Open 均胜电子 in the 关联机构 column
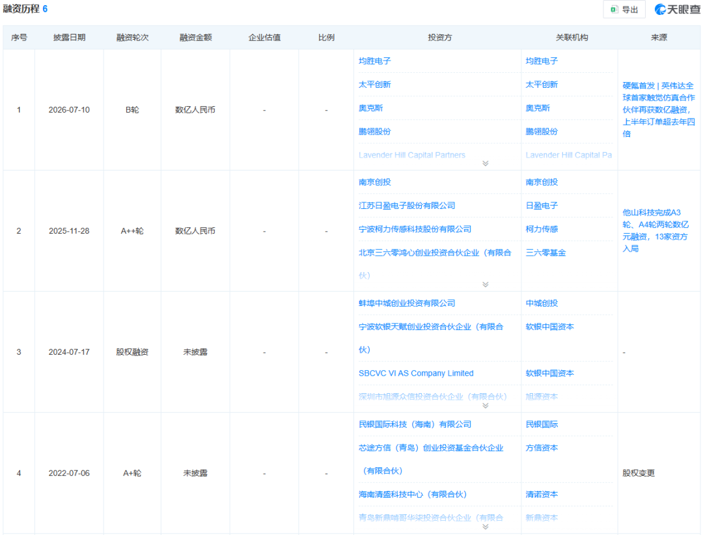 pos(542,61)
